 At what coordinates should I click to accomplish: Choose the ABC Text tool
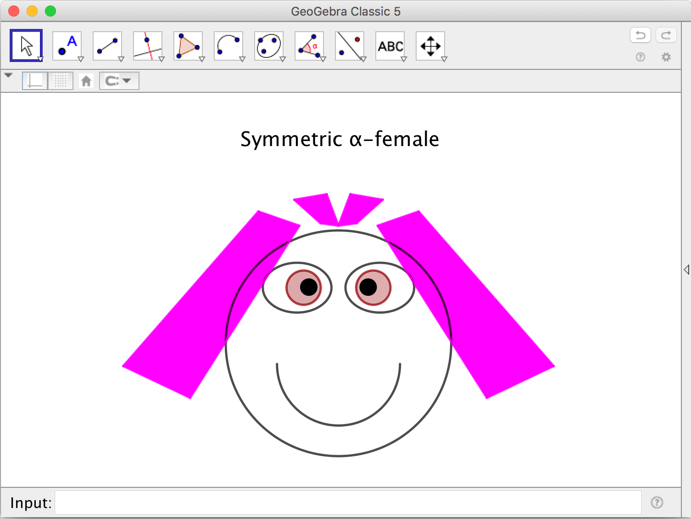point(390,45)
